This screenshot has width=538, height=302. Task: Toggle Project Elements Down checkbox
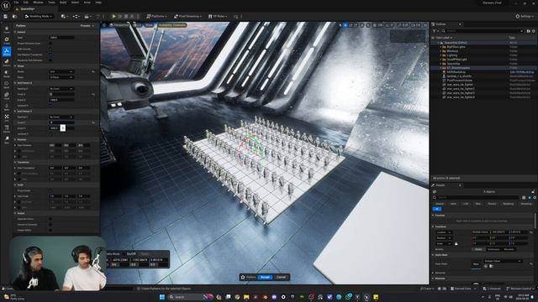(50, 44)
